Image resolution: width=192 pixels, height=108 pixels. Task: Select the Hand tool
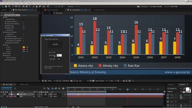click(6, 6)
